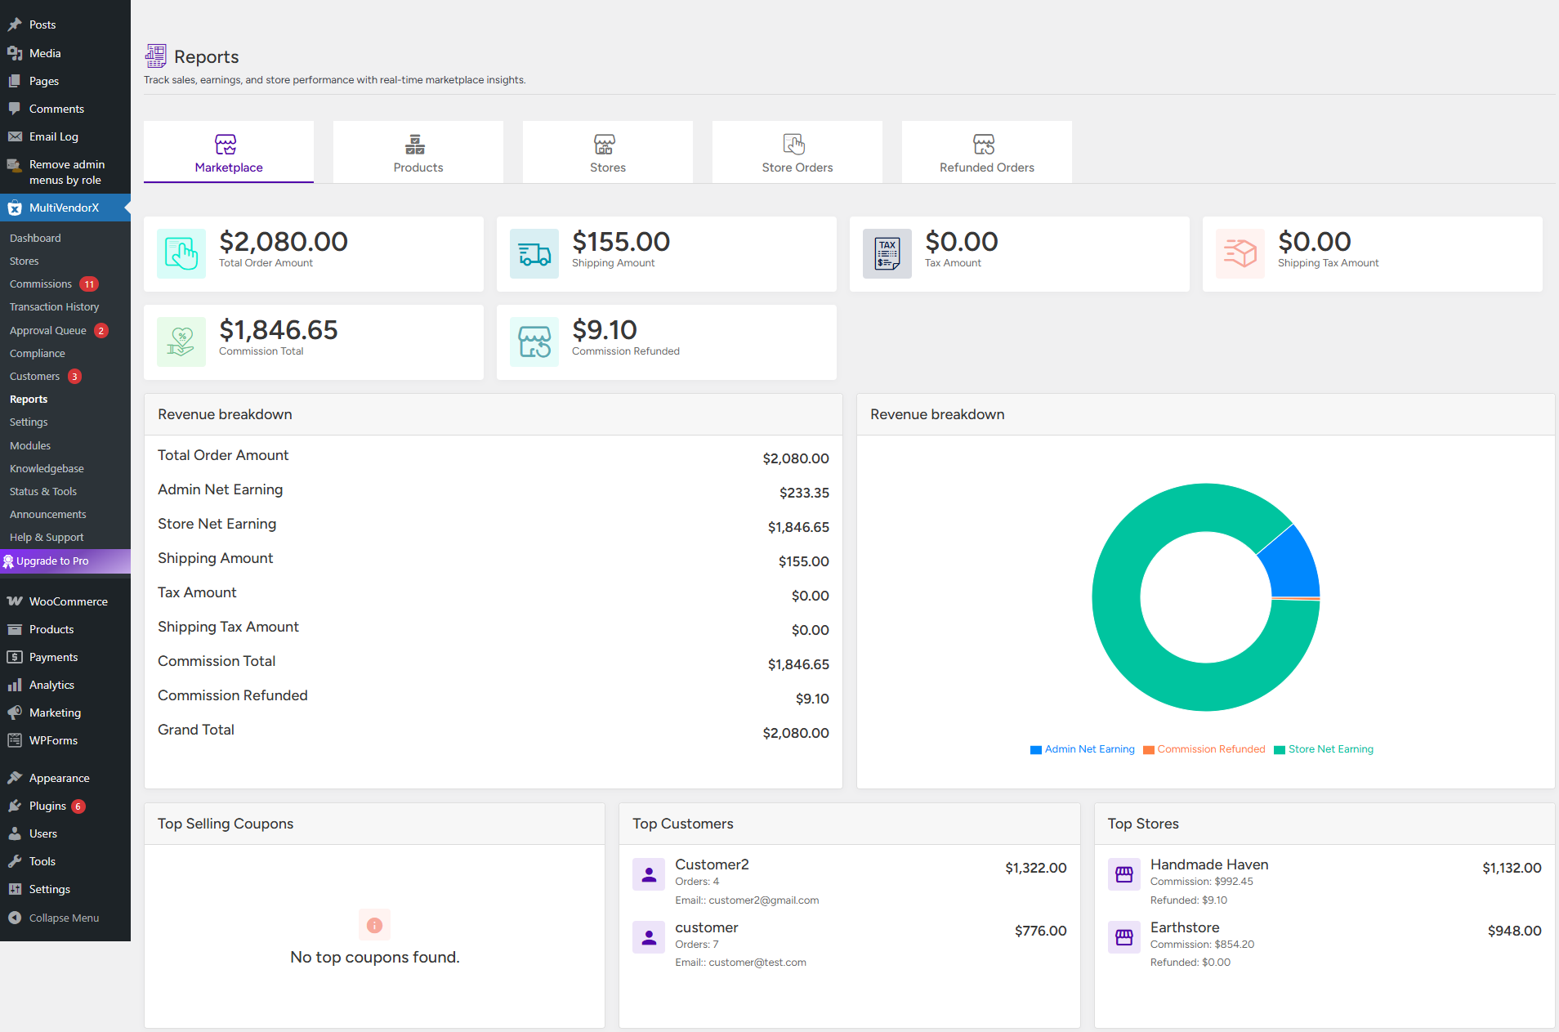Click the Store Orders tab icon

pos(793,145)
